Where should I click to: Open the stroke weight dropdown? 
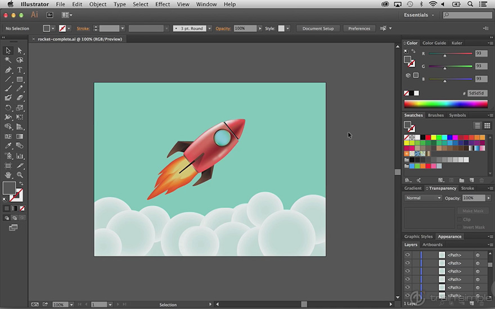click(123, 29)
